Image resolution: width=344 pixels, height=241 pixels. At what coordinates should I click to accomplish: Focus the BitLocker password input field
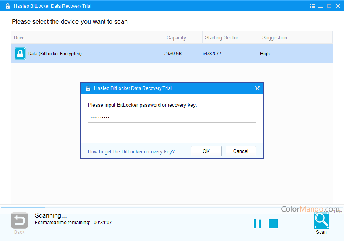(x=172, y=119)
